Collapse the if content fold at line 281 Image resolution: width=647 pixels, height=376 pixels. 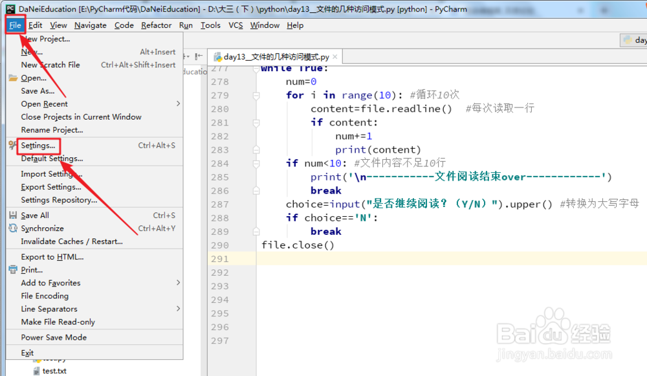(x=256, y=123)
